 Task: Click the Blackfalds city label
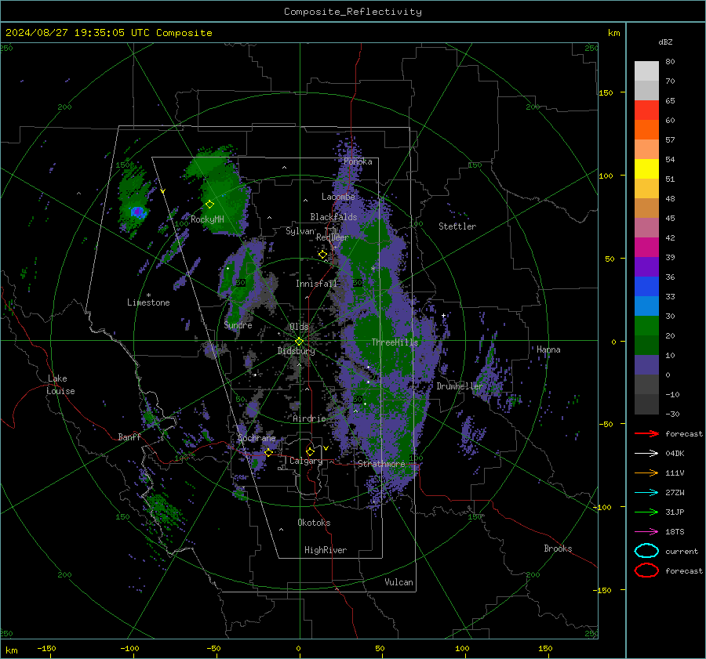tap(333, 217)
